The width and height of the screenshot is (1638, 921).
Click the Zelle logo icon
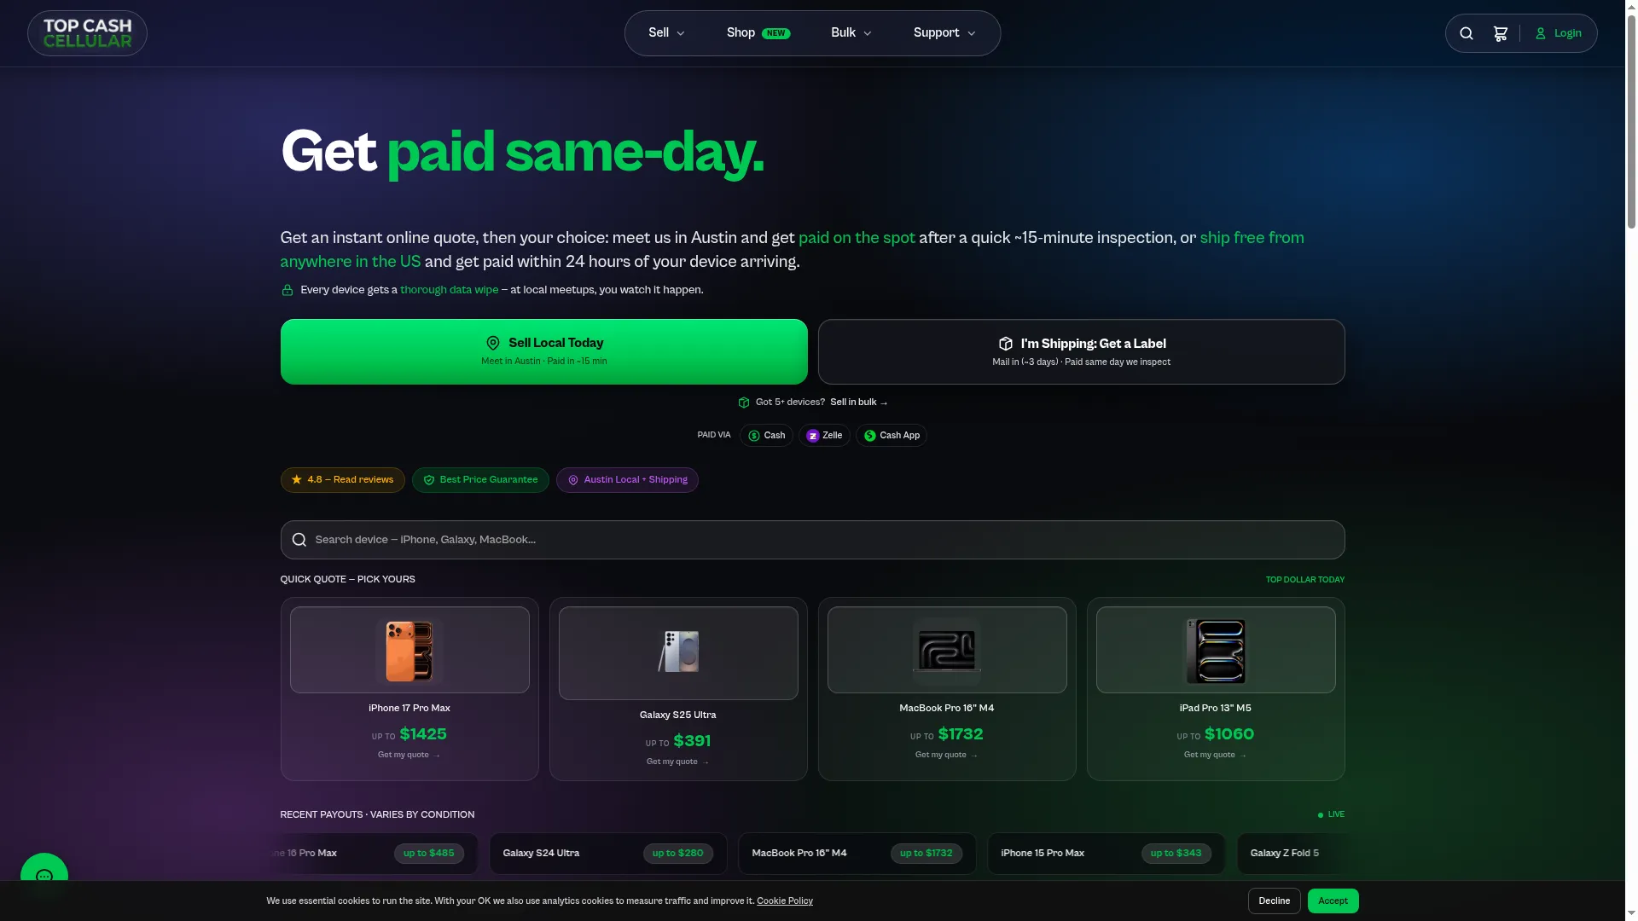[813, 436]
